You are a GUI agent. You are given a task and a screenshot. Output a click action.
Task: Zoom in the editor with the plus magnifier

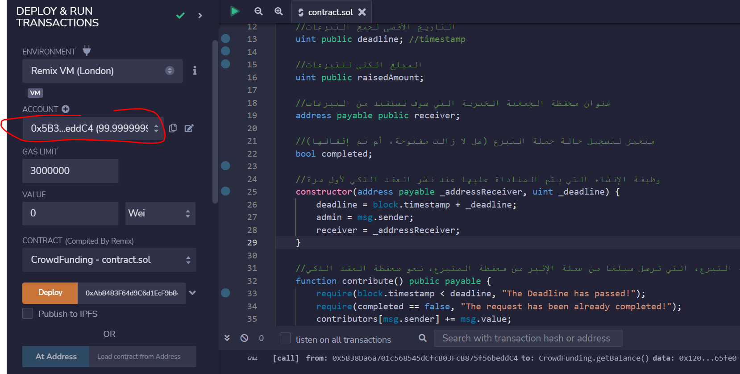pos(279,11)
